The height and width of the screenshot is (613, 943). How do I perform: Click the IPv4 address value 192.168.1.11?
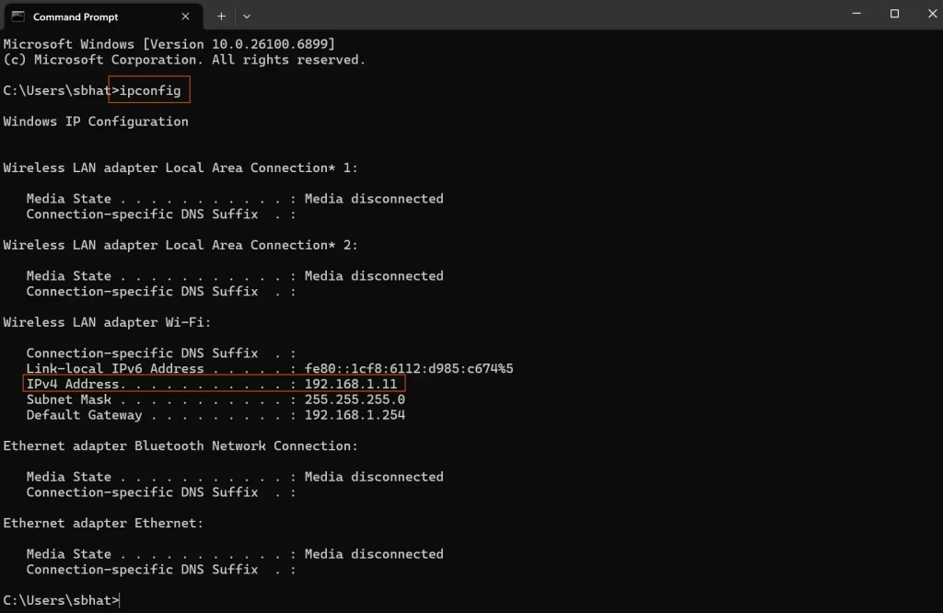351,384
